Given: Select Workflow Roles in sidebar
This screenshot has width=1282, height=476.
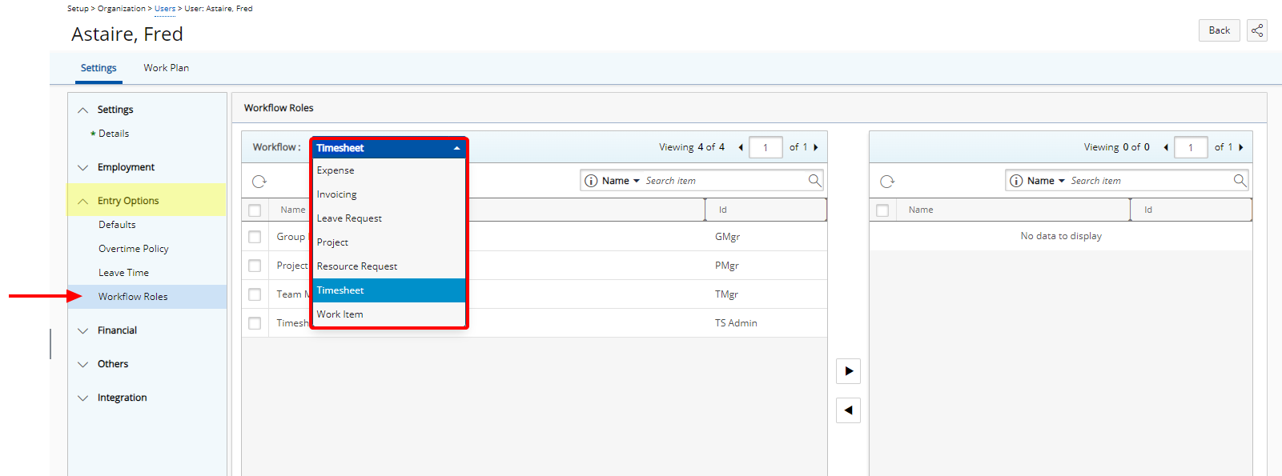Looking at the screenshot, I should pyautogui.click(x=147, y=297).
